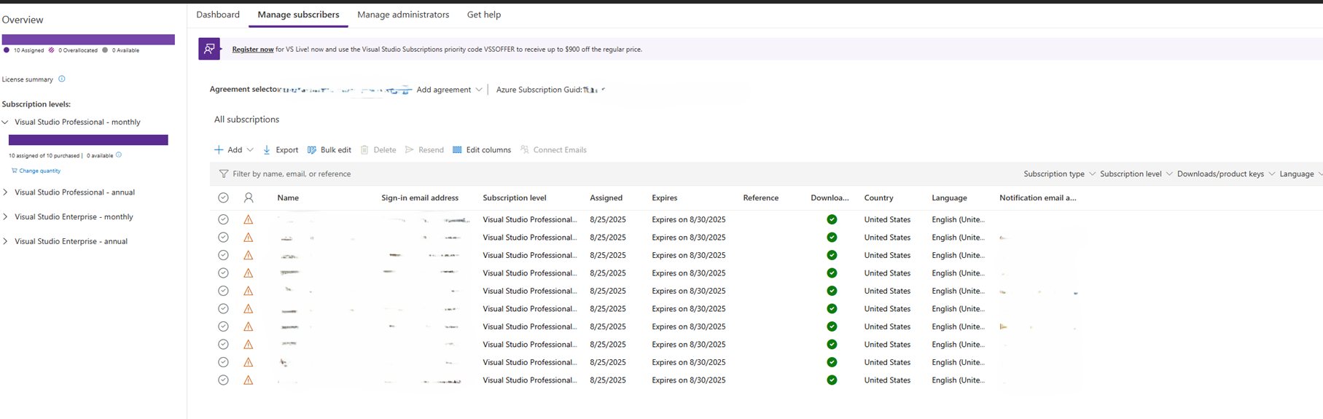The image size is (1323, 419).
Task: Click the Bulk edit button label
Action: (335, 150)
